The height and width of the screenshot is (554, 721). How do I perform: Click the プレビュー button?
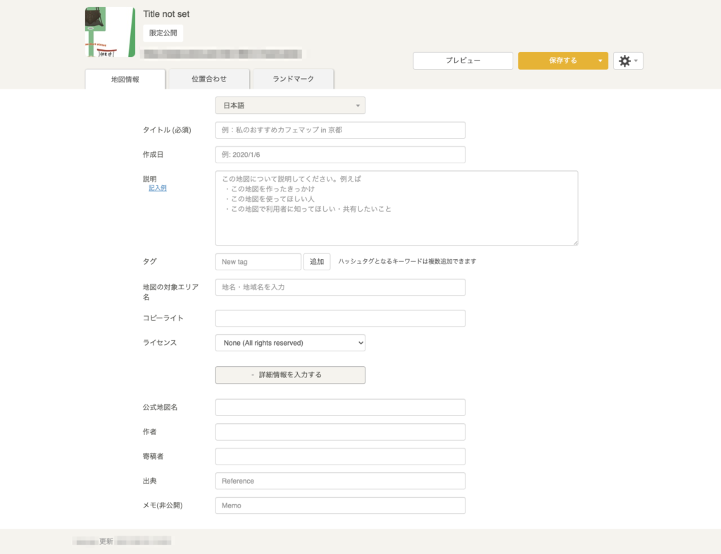tap(463, 61)
